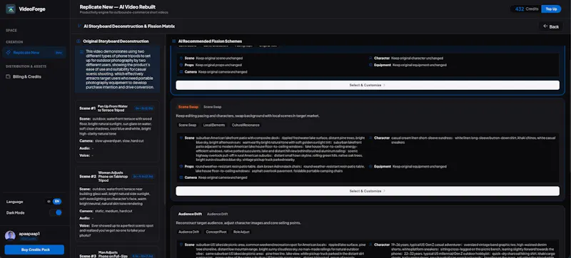Click the 432 Credits balance indicator
571x258 pixels.
pyautogui.click(x=527, y=9)
